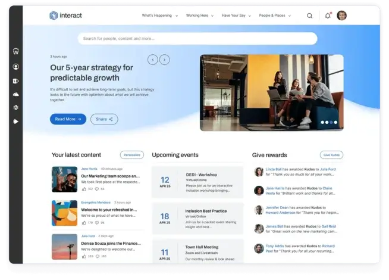Go to previous hero slide arrow
This screenshot has height=280, width=389.
click(x=153, y=60)
